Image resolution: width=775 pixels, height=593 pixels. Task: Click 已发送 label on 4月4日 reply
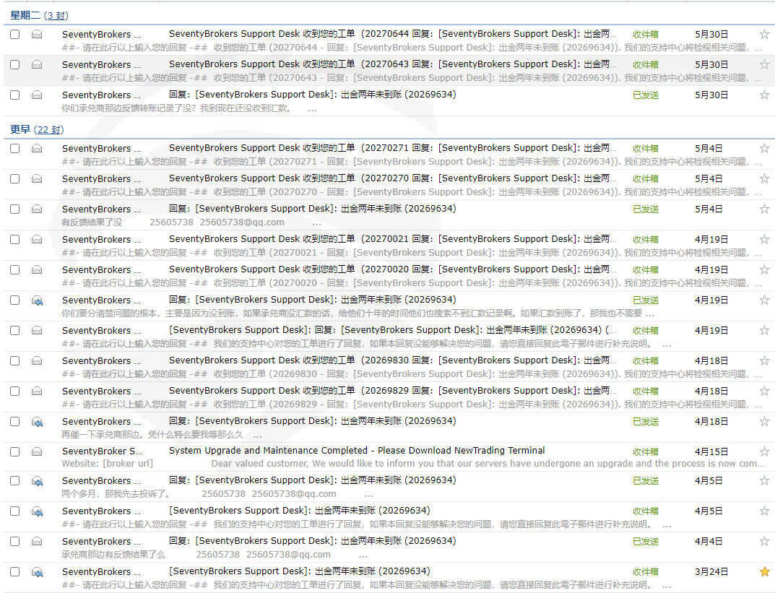tap(646, 541)
